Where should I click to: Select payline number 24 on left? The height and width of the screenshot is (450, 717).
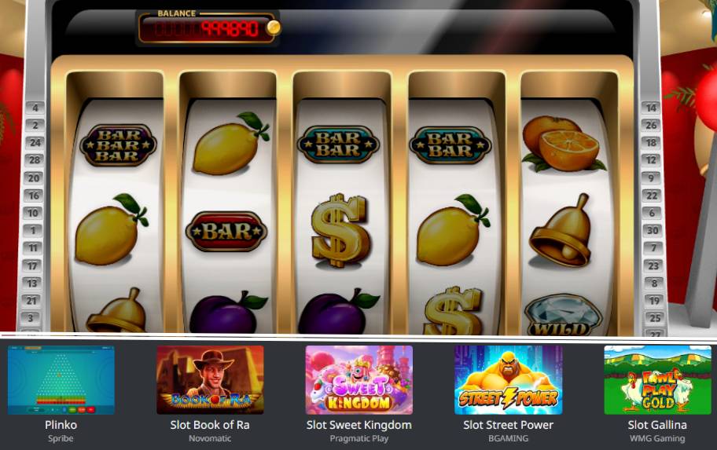[x=35, y=142]
